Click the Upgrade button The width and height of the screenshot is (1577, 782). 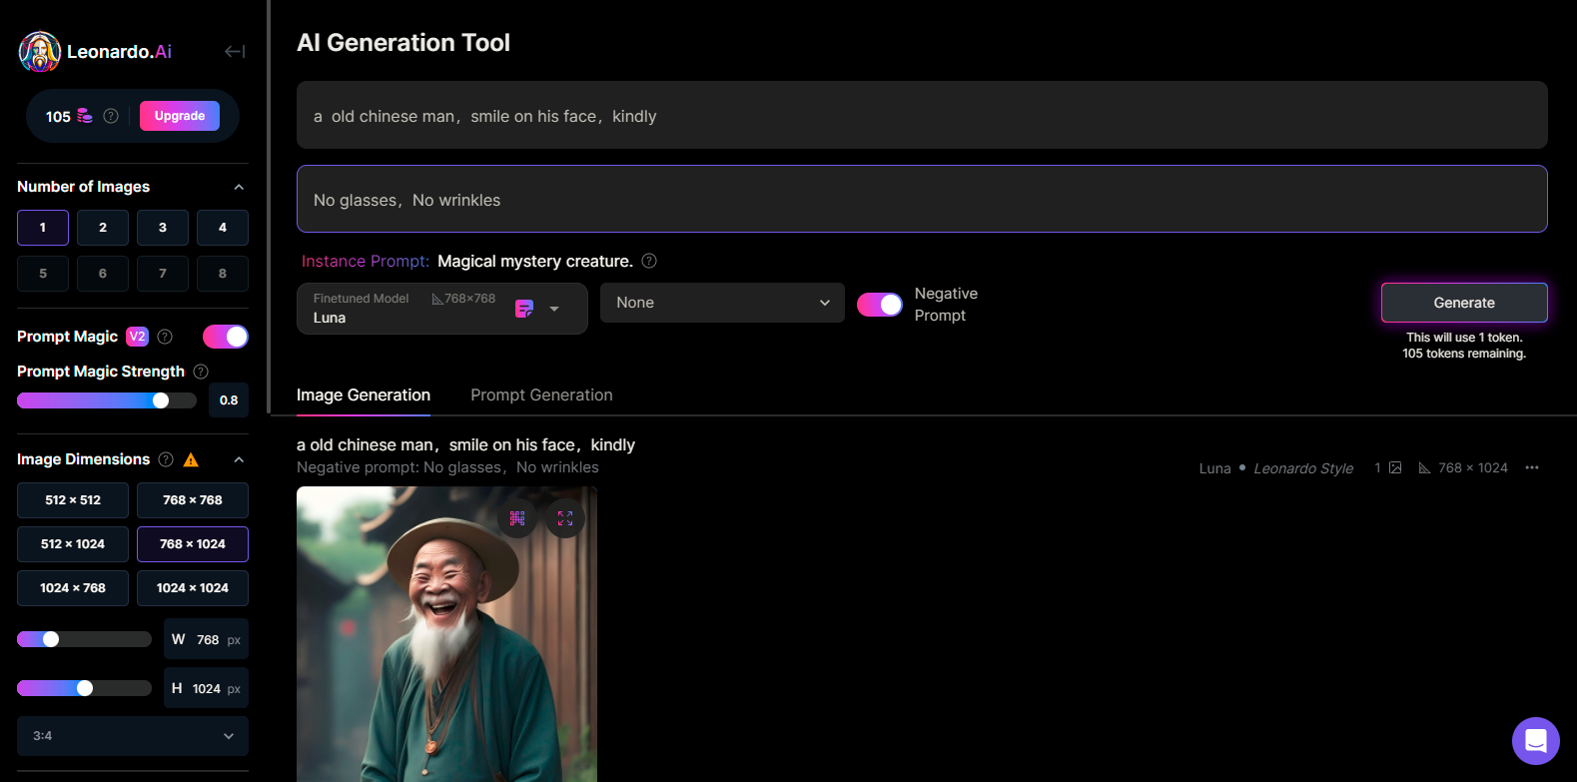pos(180,116)
